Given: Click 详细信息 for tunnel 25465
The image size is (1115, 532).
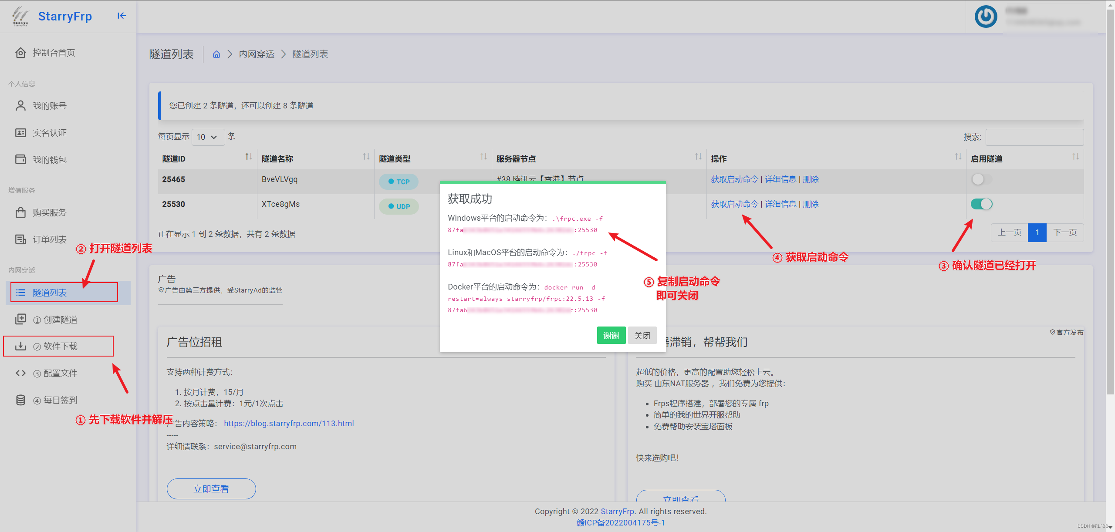Looking at the screenshot, I should point(780,179).
